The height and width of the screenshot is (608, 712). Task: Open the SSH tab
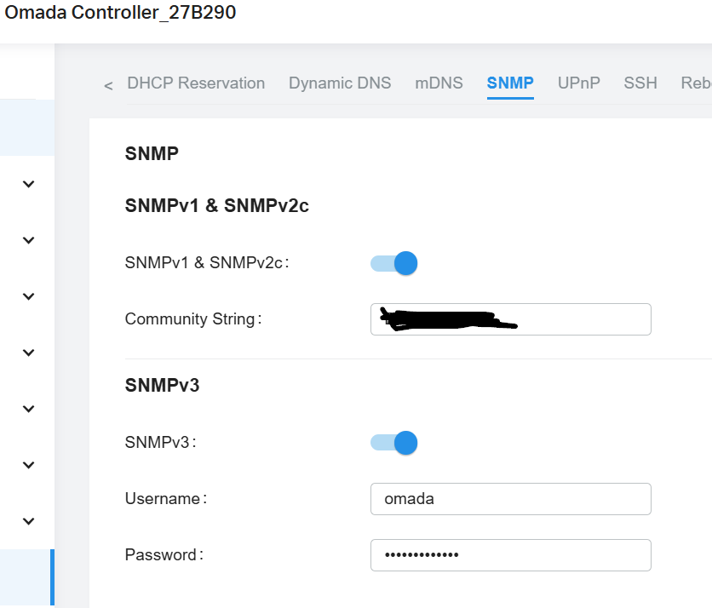tap(640, 83)
